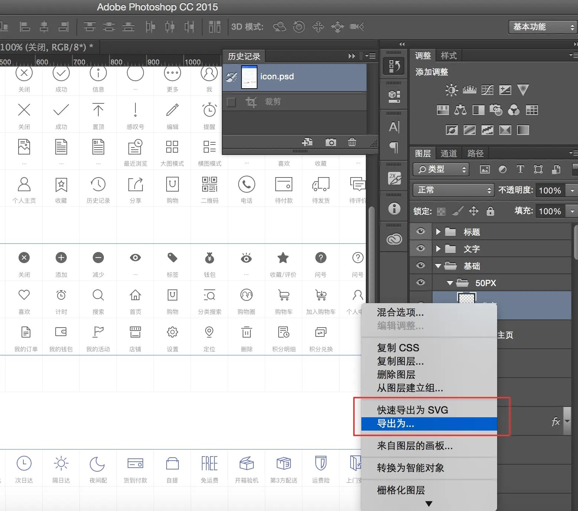
Task: Click the opacity 100% value field
Action: point(550,190)
